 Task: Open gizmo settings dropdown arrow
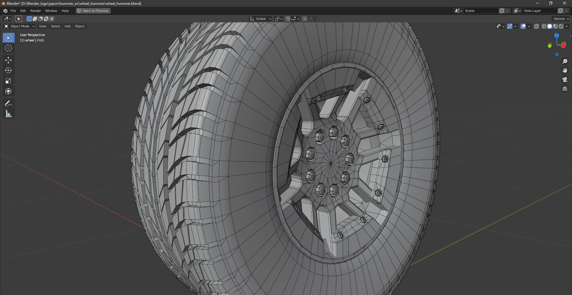point(515,26)
